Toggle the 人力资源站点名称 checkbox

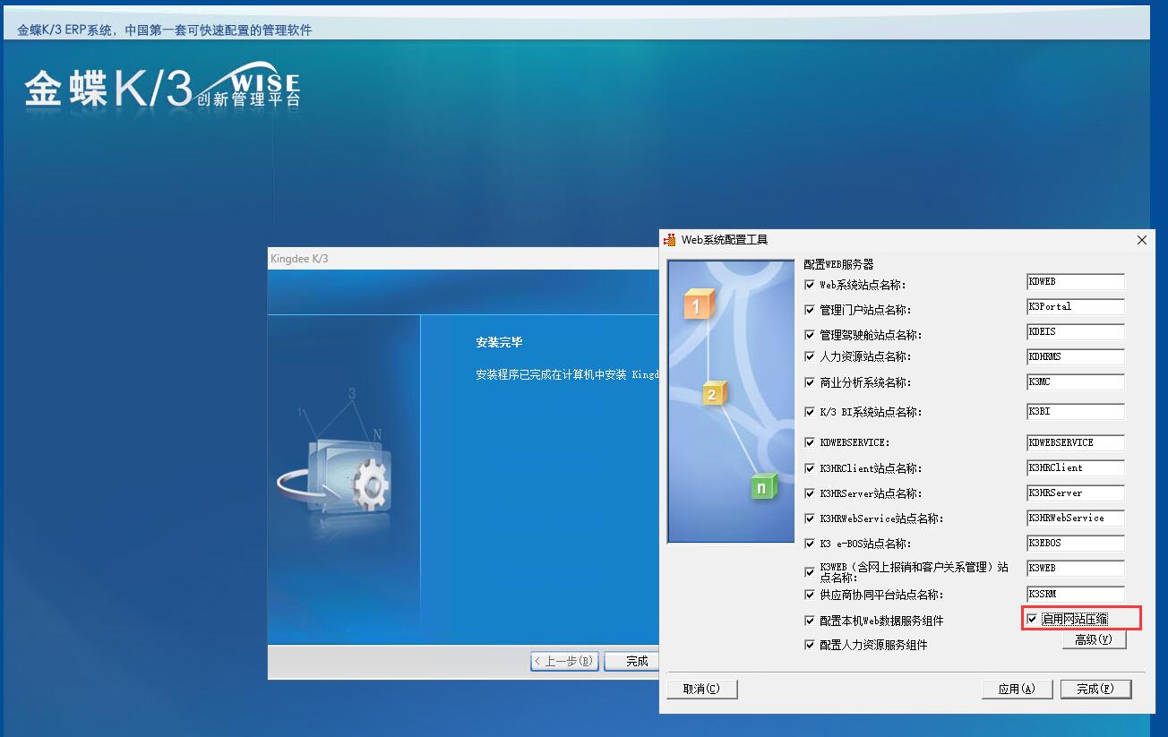[810, 356]
